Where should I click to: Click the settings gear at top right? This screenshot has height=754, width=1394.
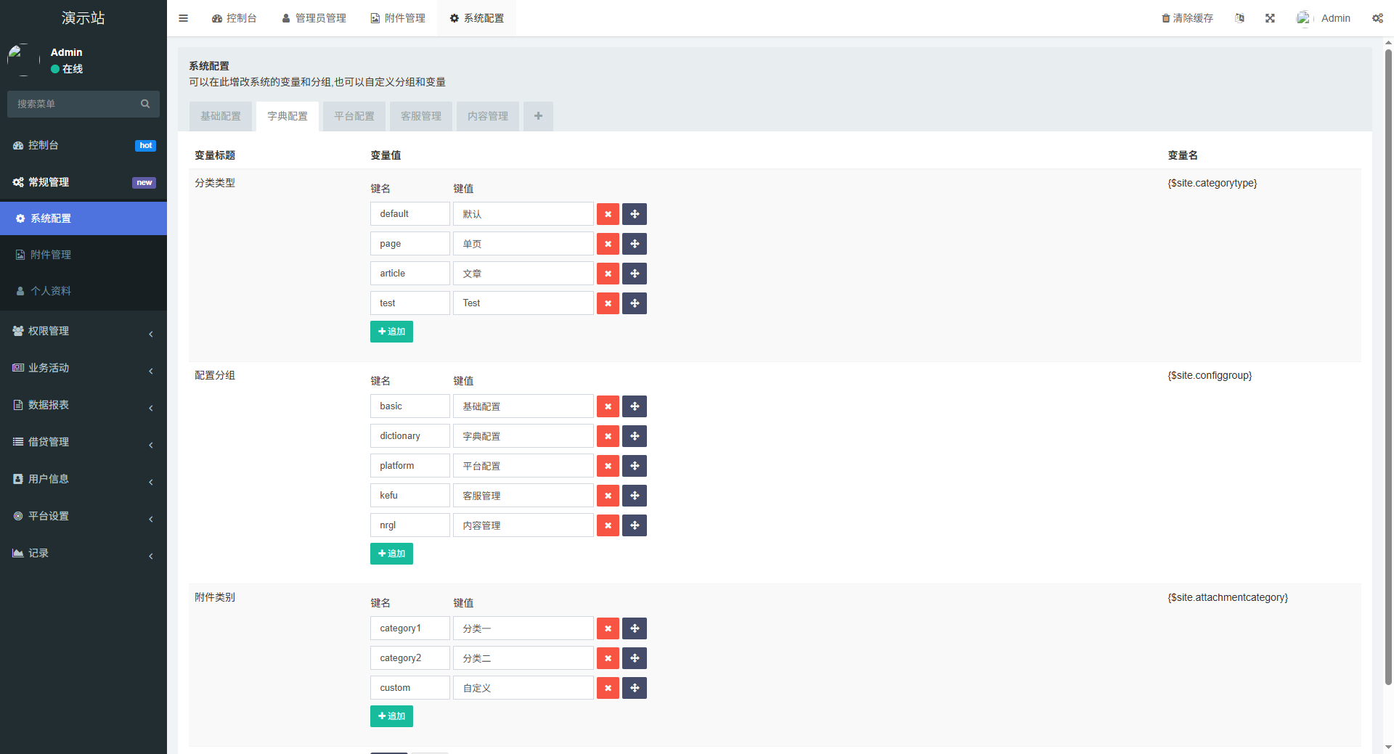[x=1377, y=18]
